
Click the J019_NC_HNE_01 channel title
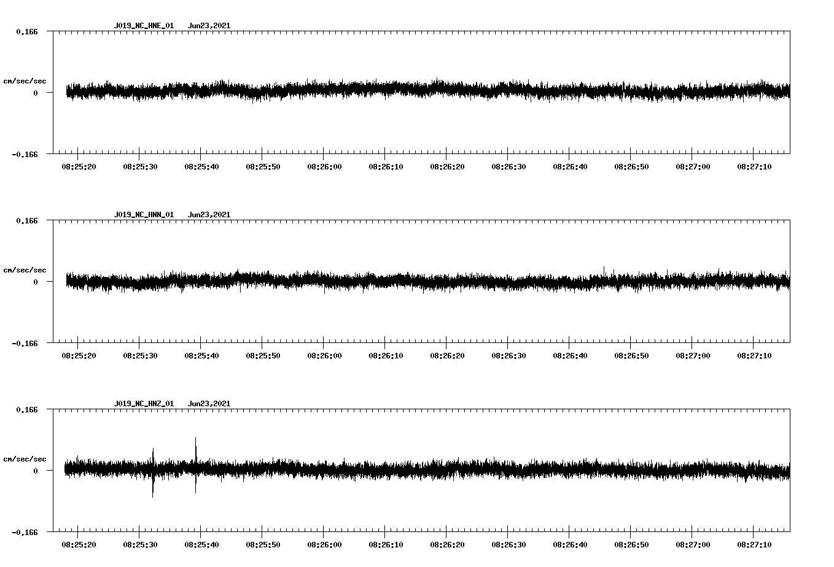click(x=144, y=26)
